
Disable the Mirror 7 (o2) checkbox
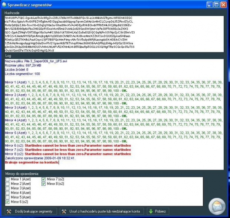click(x=44, y=180)
